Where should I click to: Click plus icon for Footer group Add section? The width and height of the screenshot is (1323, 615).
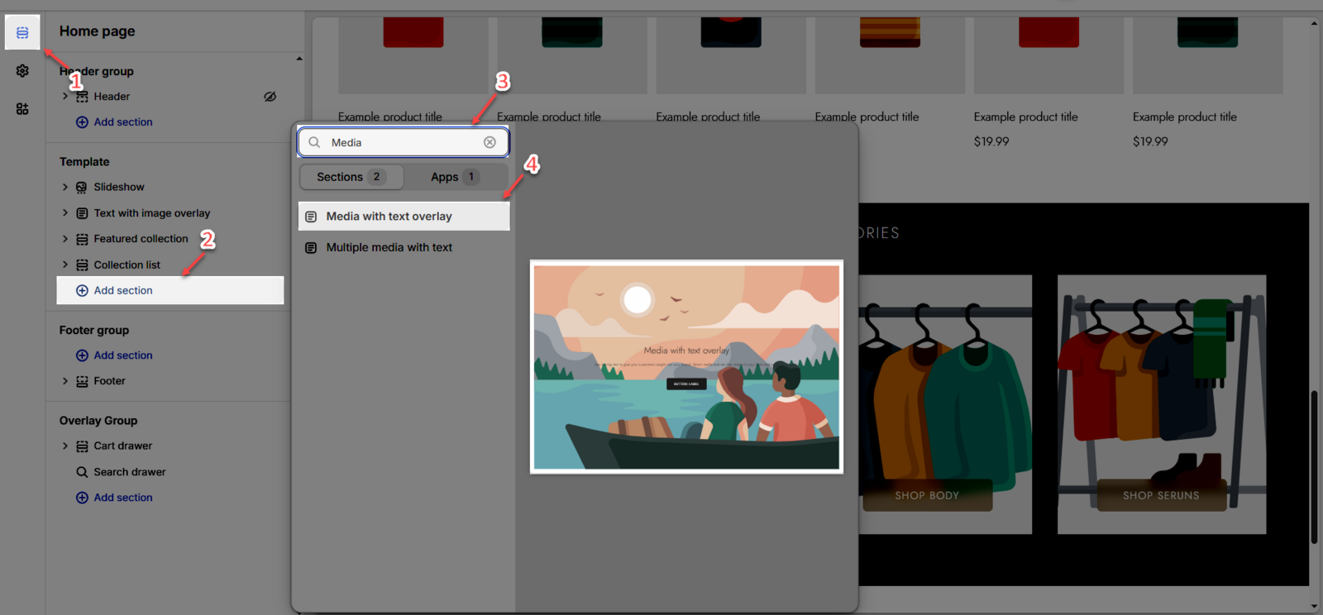pos(82,355)
